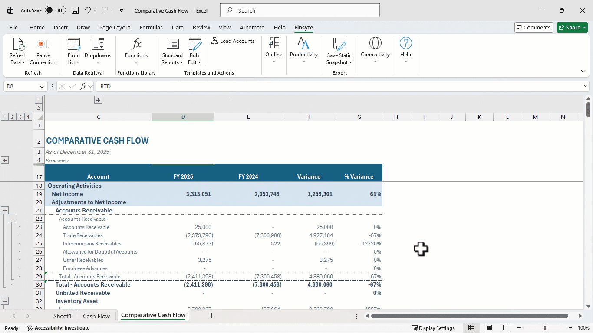
Task: Click Load Accounts
Action: click(x=233, y=41)
